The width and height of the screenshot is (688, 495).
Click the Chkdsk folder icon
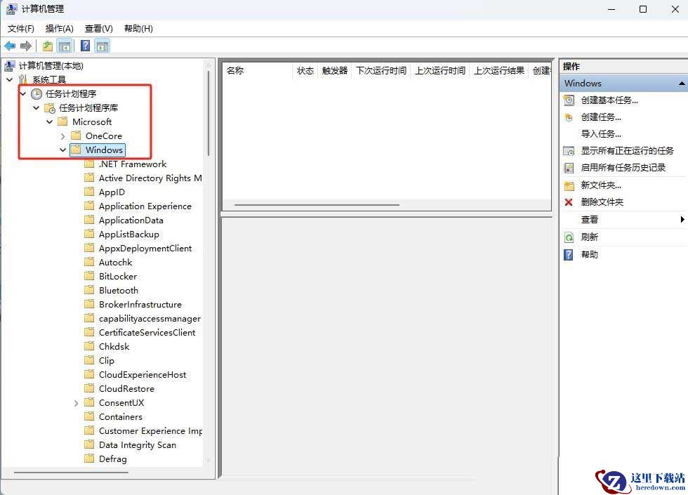coord(89,346)
